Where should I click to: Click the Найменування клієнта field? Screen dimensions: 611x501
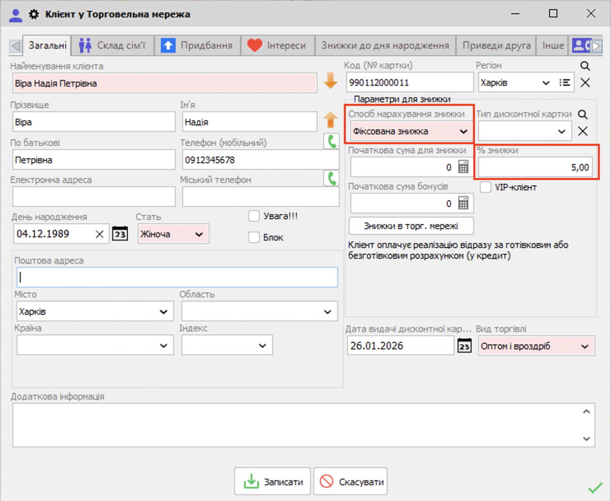(165, 83)
